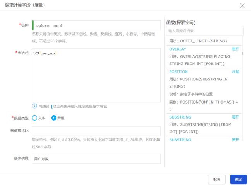Click the hint text about inserting field names
This screenshot has height=185, width=251.
[x=73, y=106]
